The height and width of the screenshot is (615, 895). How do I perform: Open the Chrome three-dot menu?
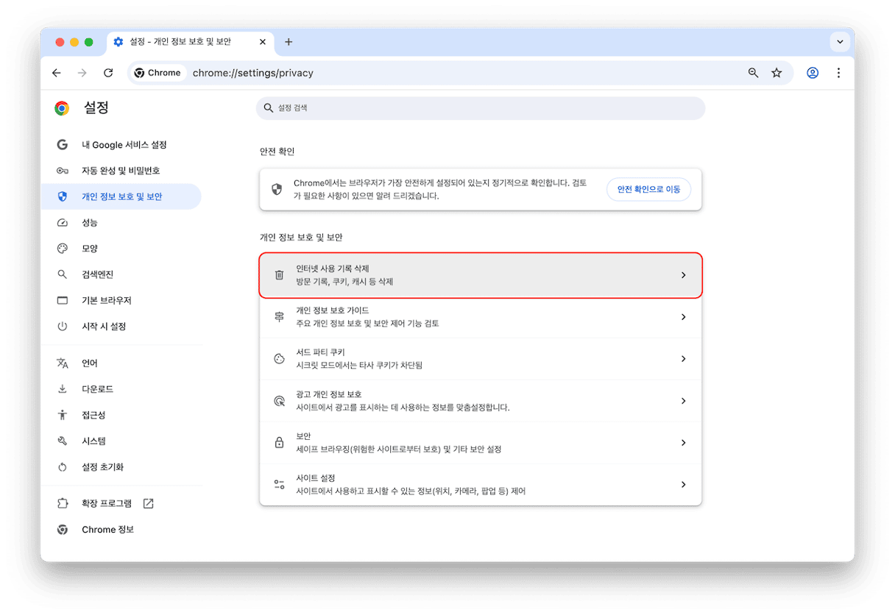pyautogui.click(x=838, y=73)
